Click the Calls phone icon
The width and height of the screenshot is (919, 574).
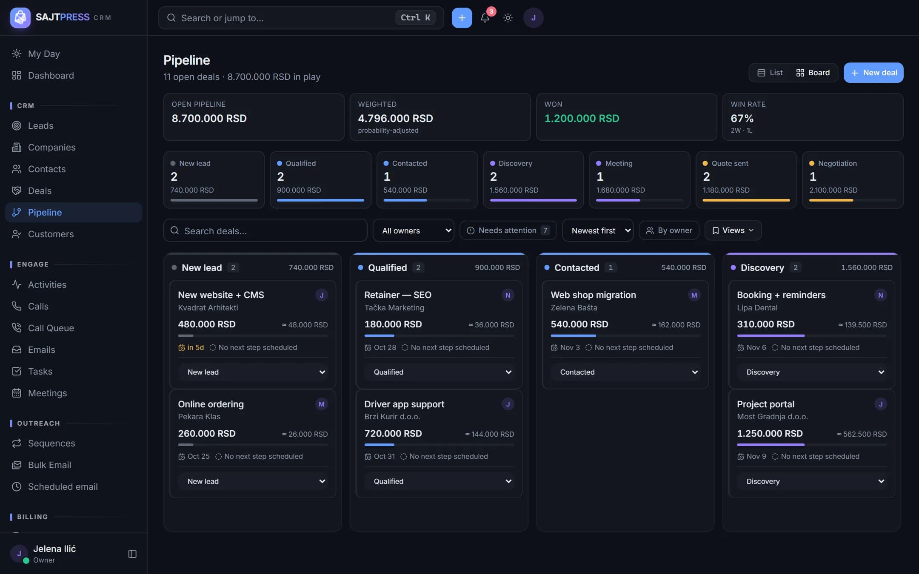click(17, 306)
